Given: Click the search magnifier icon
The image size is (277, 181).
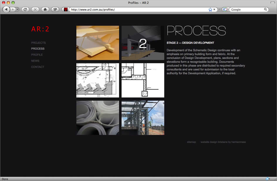Looking at the screenshot, I should pyautogui.click(x=265, y=9).
